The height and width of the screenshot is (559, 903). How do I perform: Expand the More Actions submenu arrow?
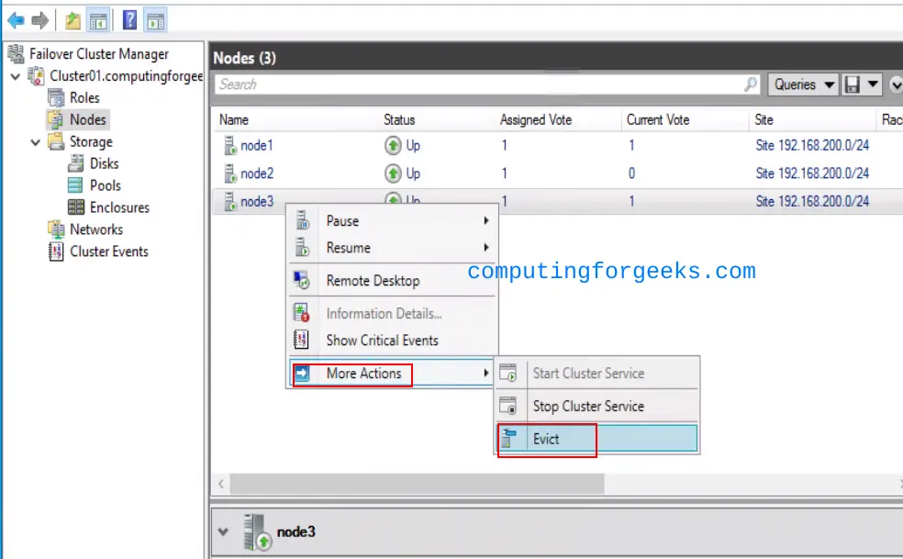(486, 374)
